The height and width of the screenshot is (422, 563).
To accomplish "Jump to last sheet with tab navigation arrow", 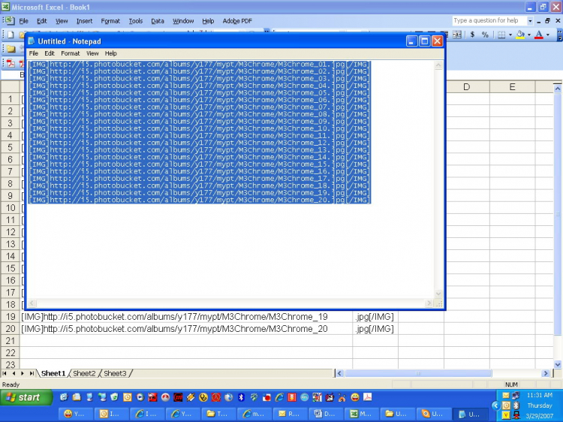I will point(32,373).
